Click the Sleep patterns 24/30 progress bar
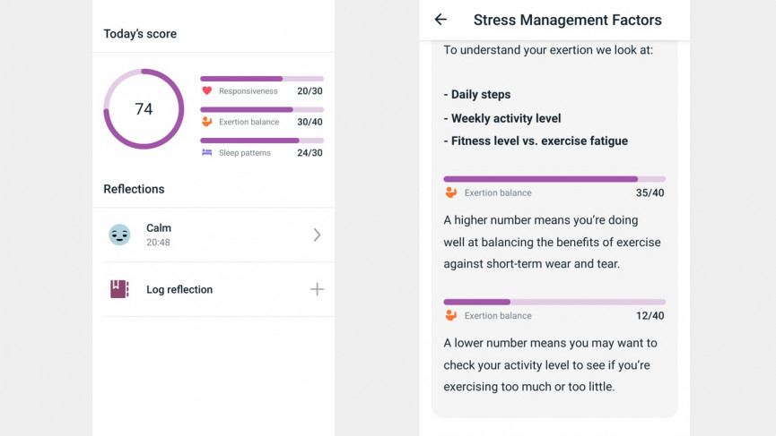 pyautogui.click(x=261, y=141)
